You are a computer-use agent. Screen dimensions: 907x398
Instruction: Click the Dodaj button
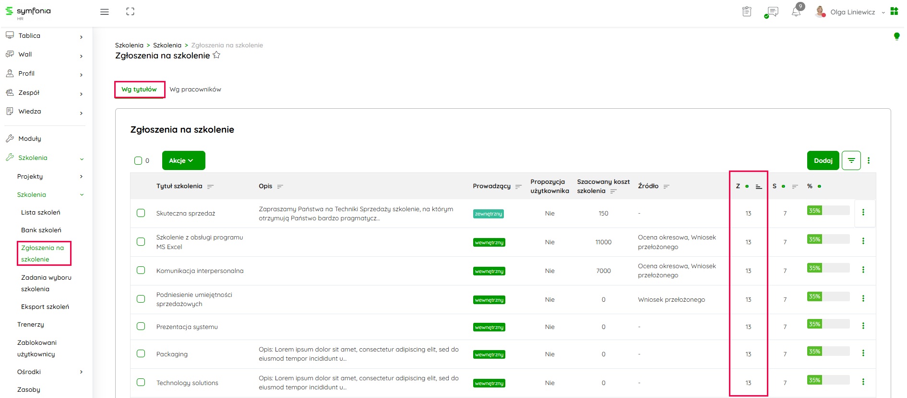(823, 160)
